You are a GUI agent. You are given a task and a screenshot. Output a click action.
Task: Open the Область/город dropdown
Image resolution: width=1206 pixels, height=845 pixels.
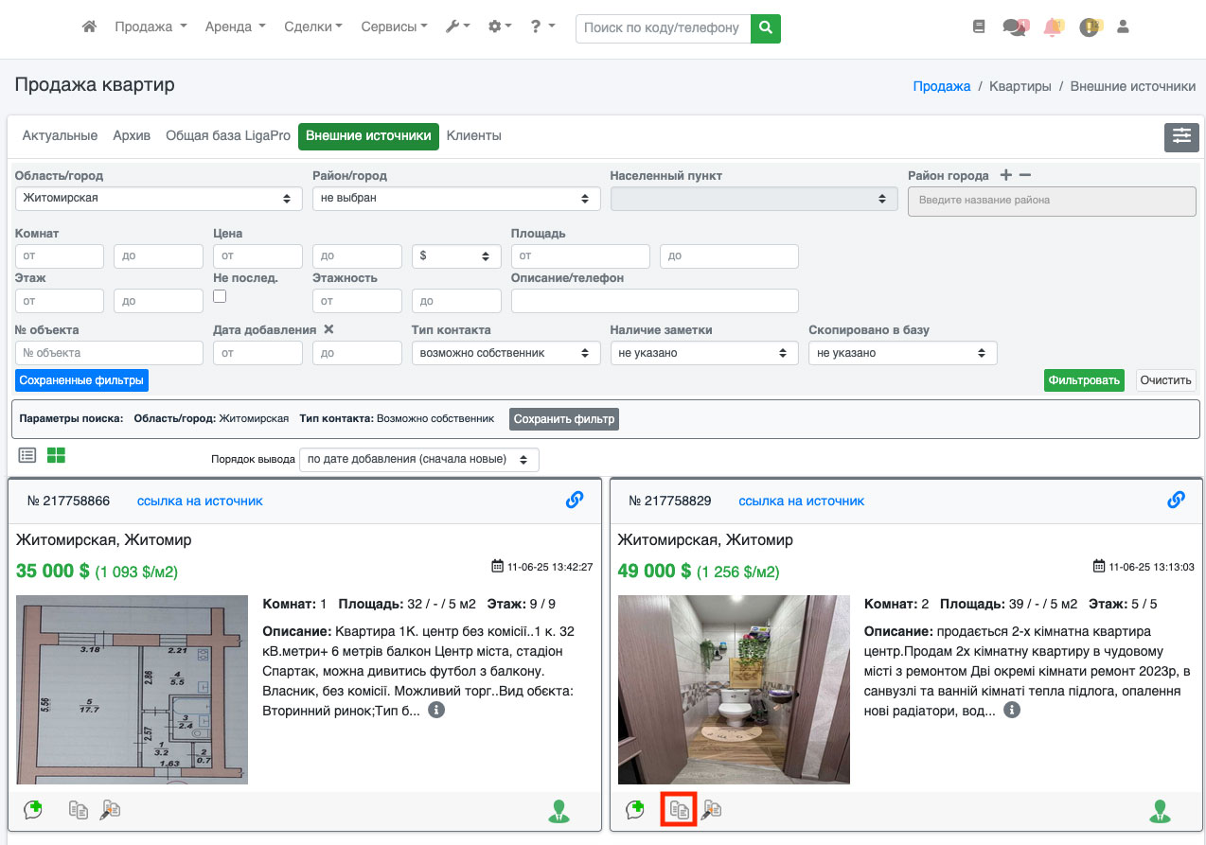tap(157, 199)
